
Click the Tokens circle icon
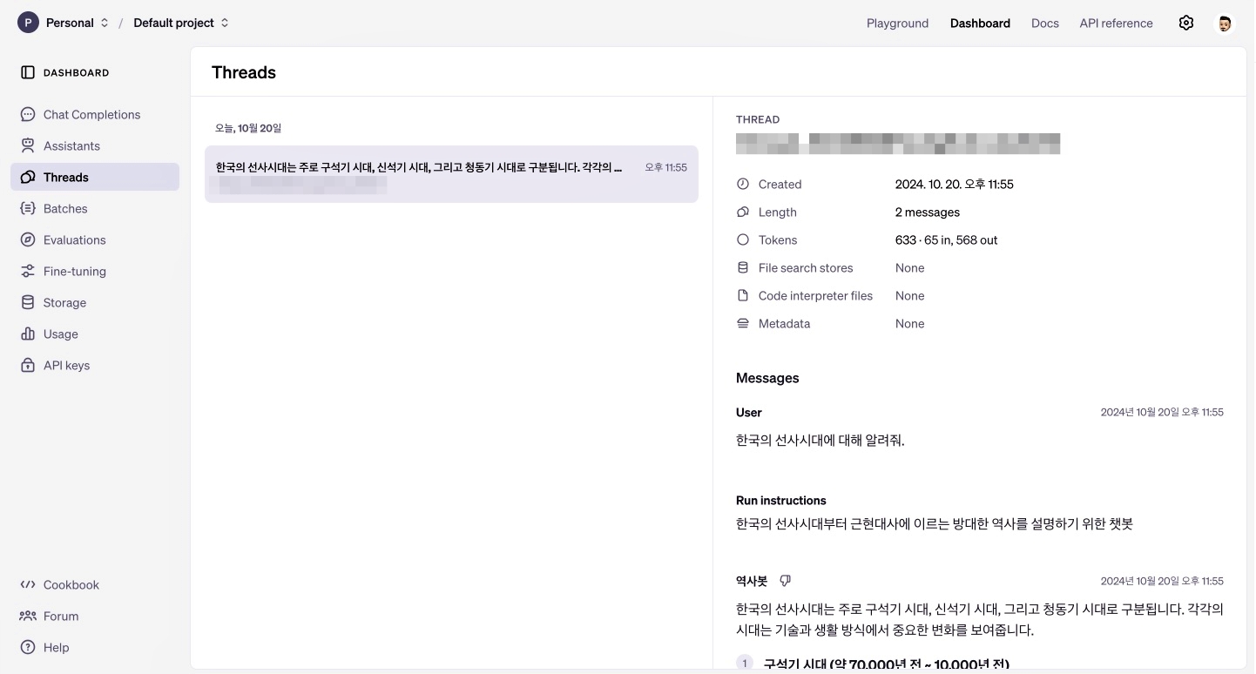pyautogui.click(x=743, y=239)
